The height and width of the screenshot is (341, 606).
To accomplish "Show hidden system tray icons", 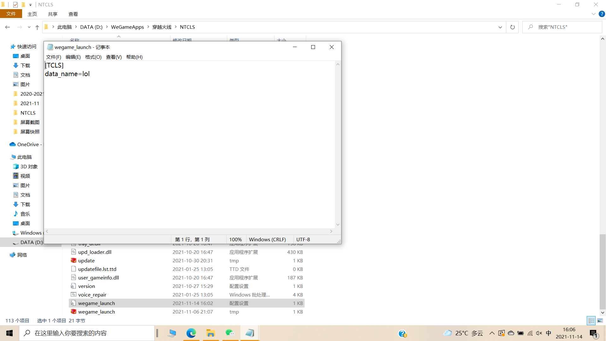I will coord(492,333).
